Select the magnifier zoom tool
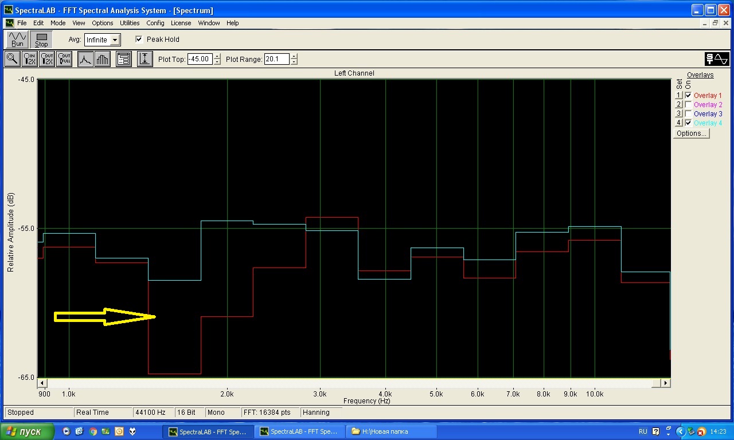The width and height of the screenshot is (734, 440). (x=12, y=59)
